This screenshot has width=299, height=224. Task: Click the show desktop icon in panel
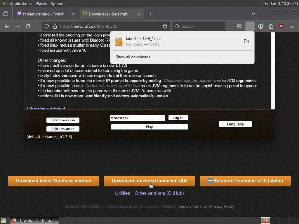4,220
